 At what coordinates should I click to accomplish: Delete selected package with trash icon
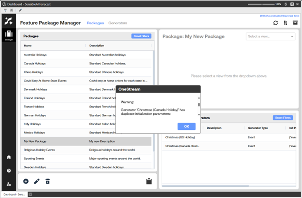click(48, 181)
